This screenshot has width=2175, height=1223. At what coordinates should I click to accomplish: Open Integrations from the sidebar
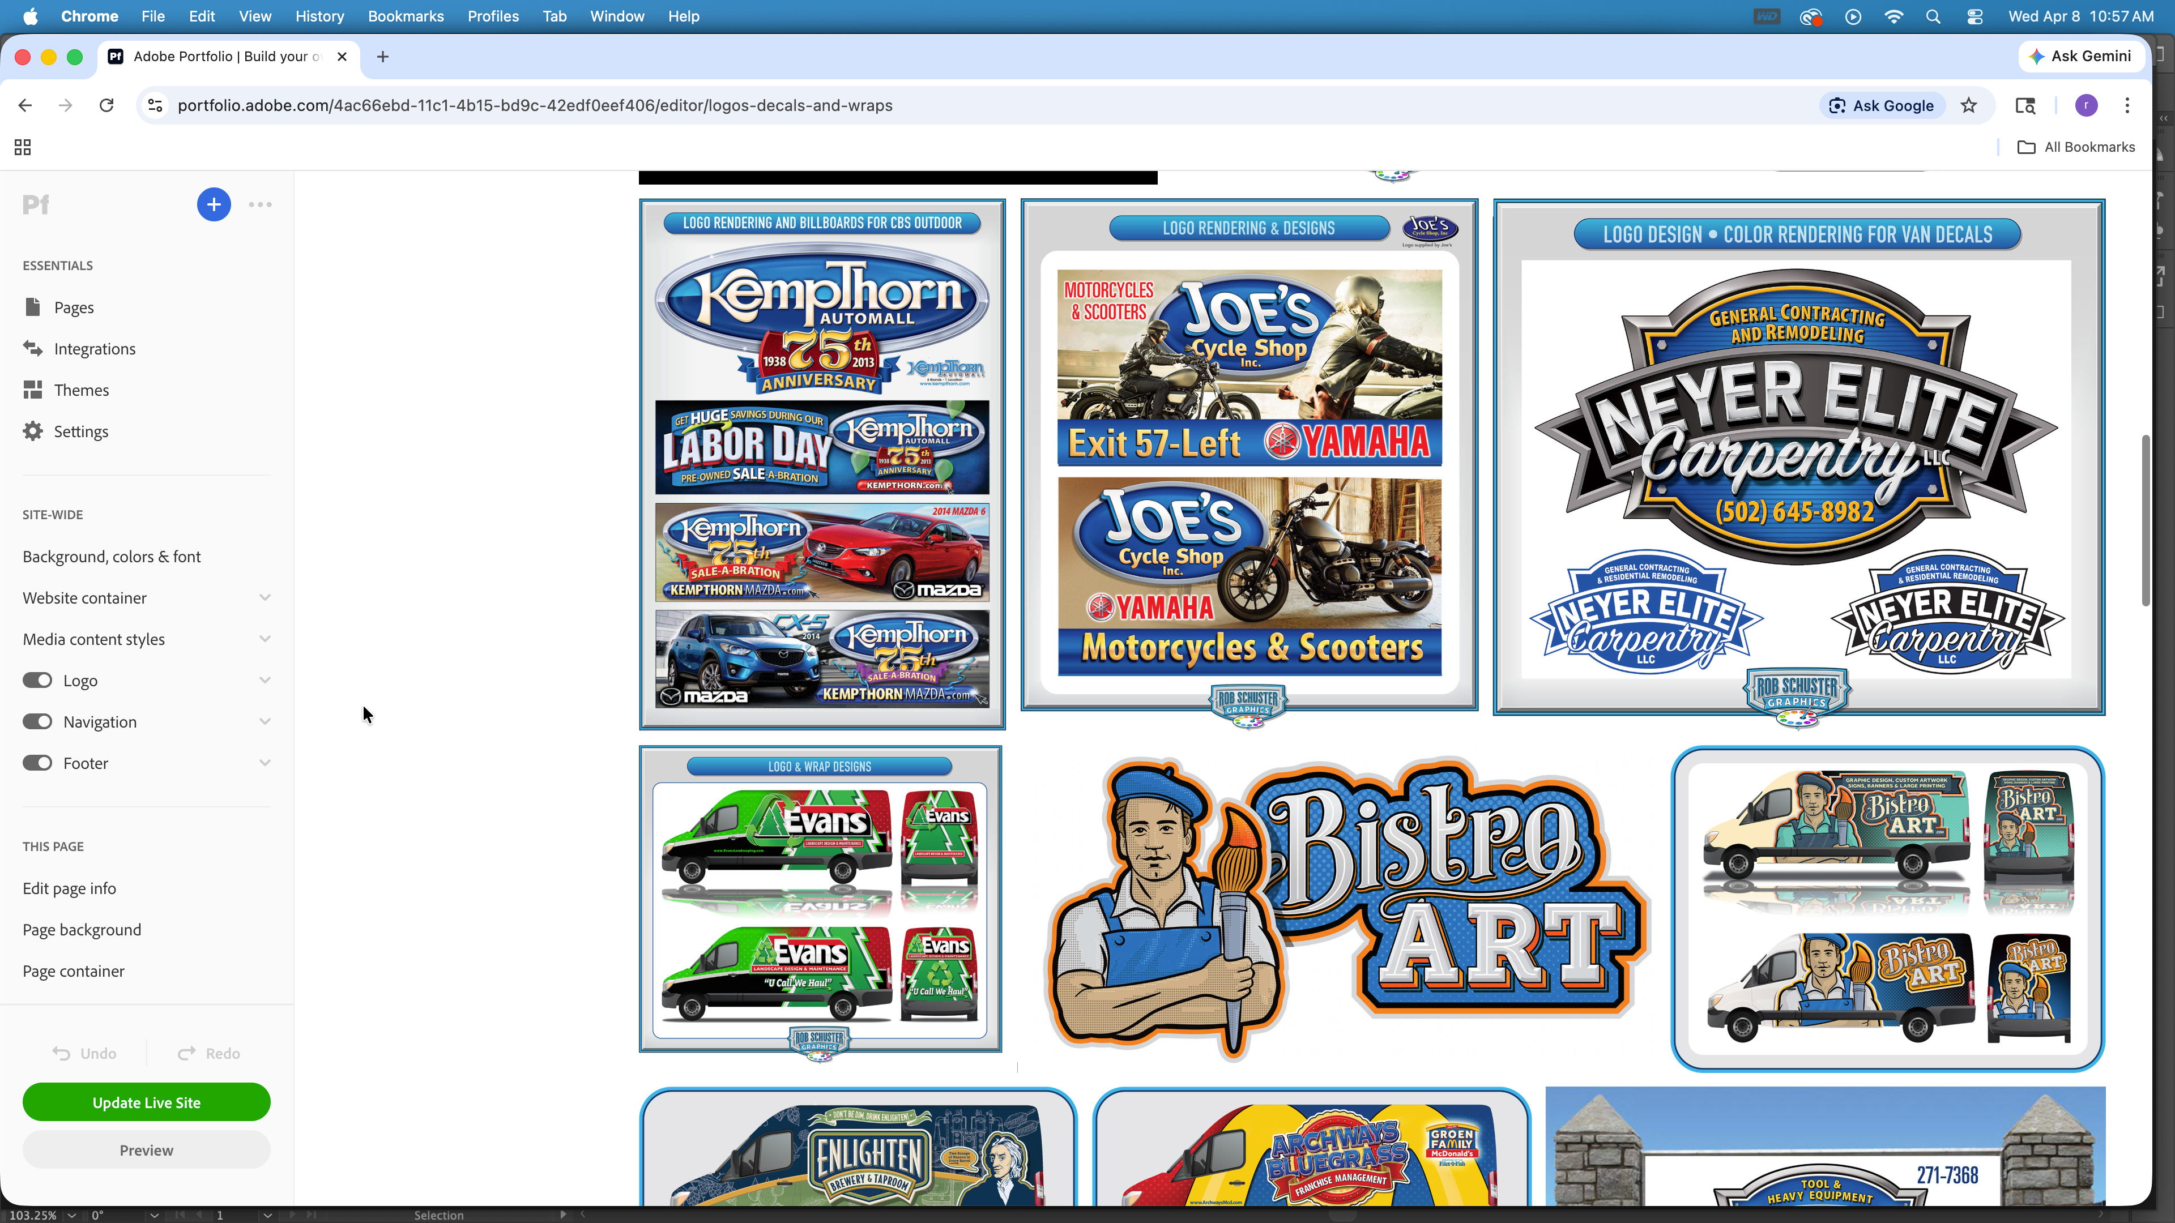[x=93, y=349]
